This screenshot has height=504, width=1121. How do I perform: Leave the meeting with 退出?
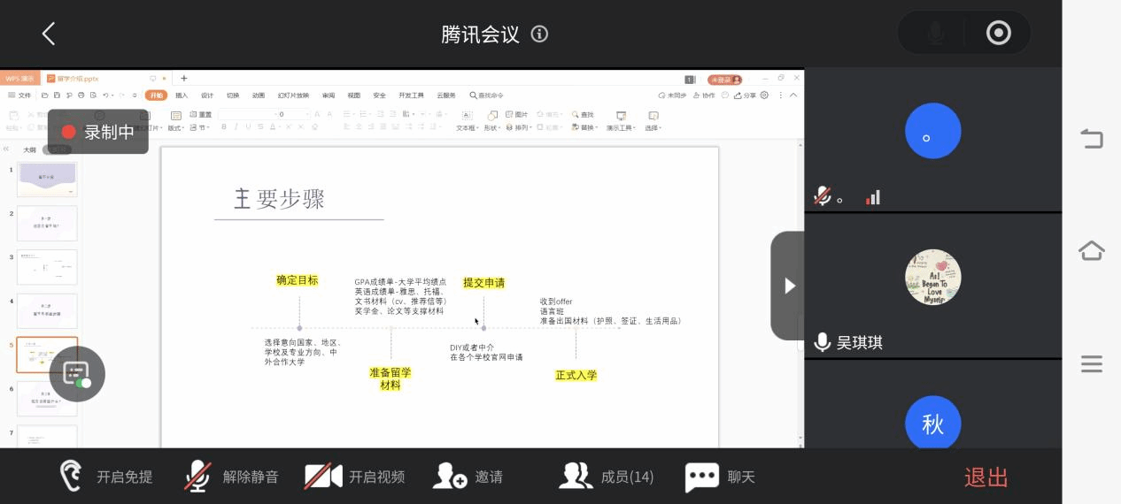[986, 477]
